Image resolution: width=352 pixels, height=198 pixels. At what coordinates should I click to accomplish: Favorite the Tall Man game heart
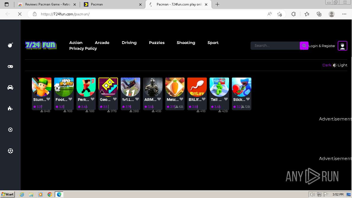[x=226, y=99]
